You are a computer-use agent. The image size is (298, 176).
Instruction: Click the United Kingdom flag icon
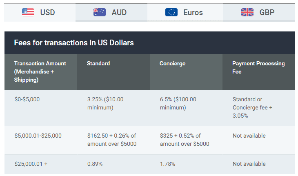pyautogui.click(x=247, y=12)
